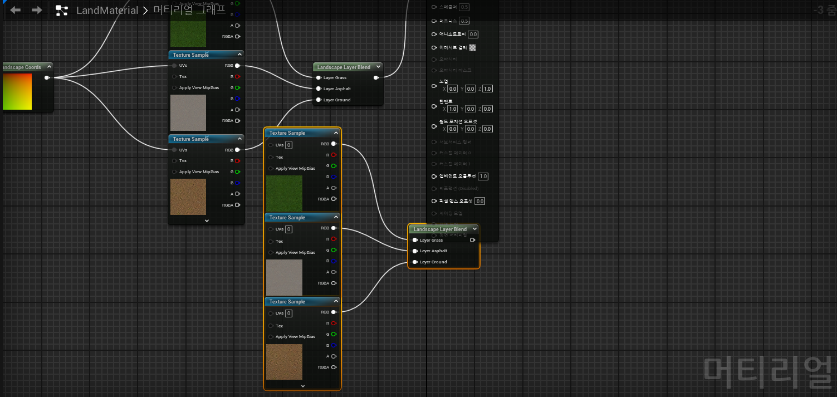Click the Layer Asphalt input pin on the unselected Layer Blend
The image size is (837, 397).
(x=319, y=89)
